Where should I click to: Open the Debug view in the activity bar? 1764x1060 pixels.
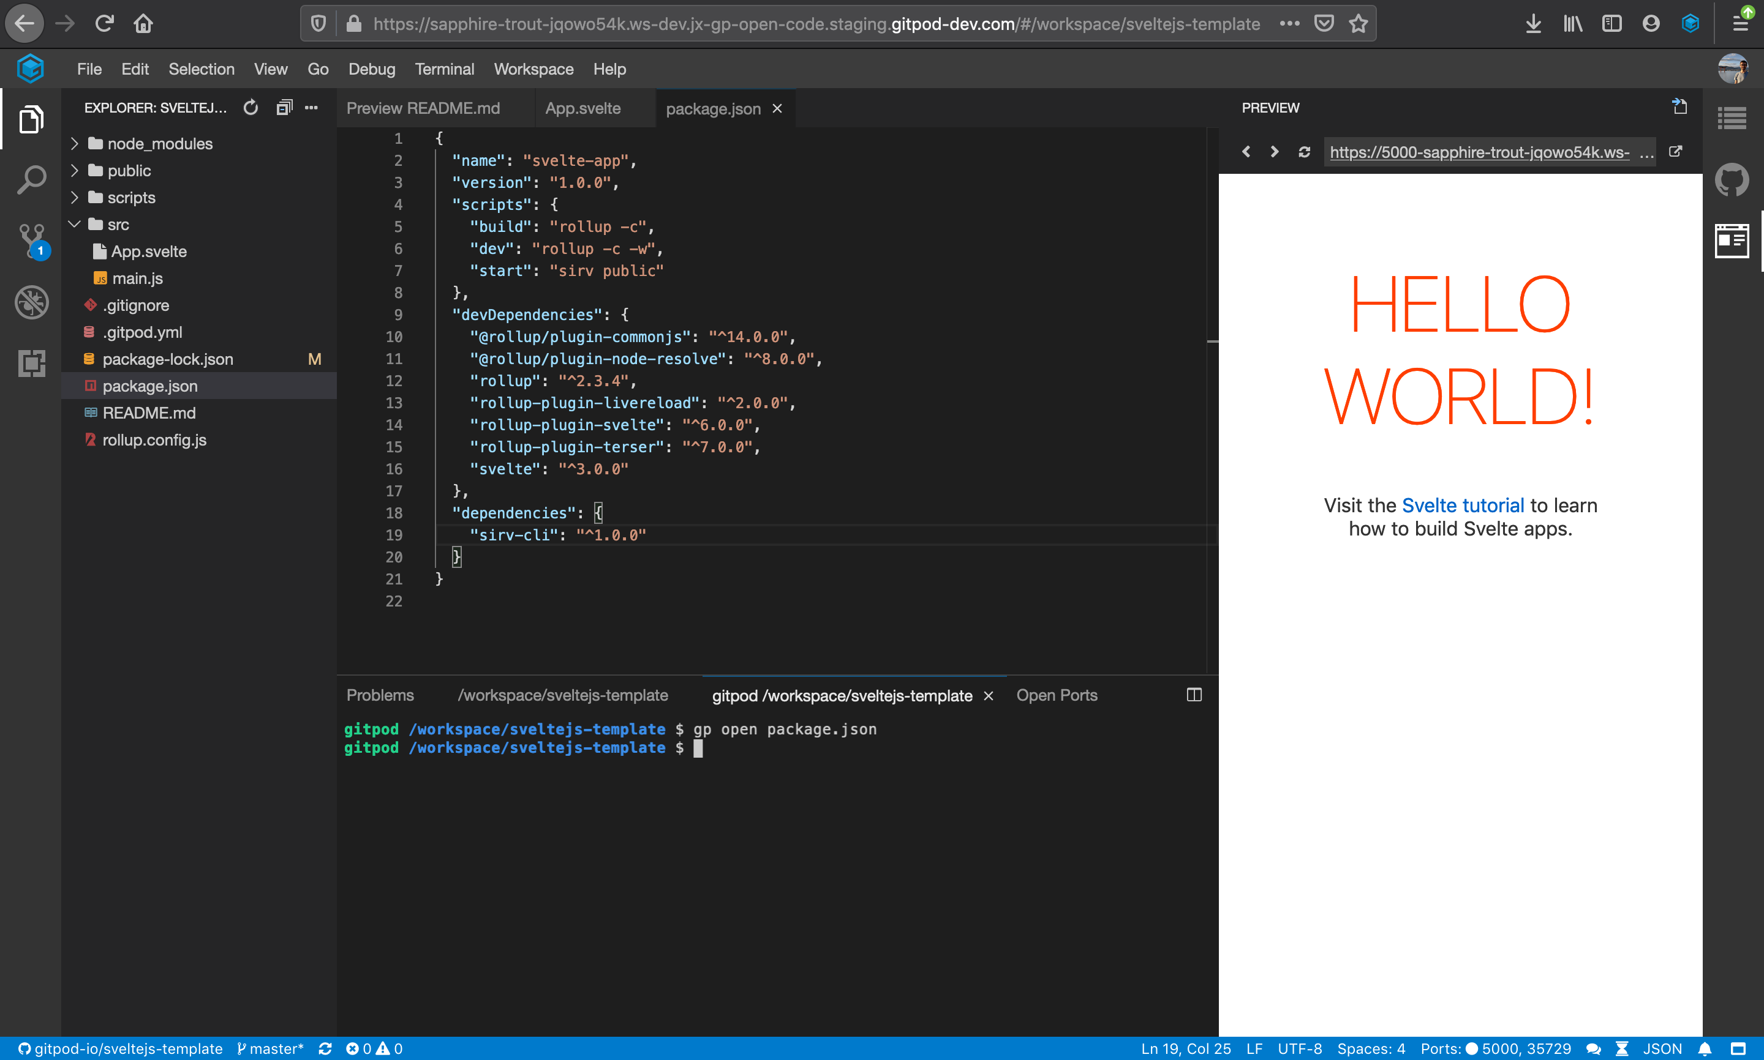point(31,302)
